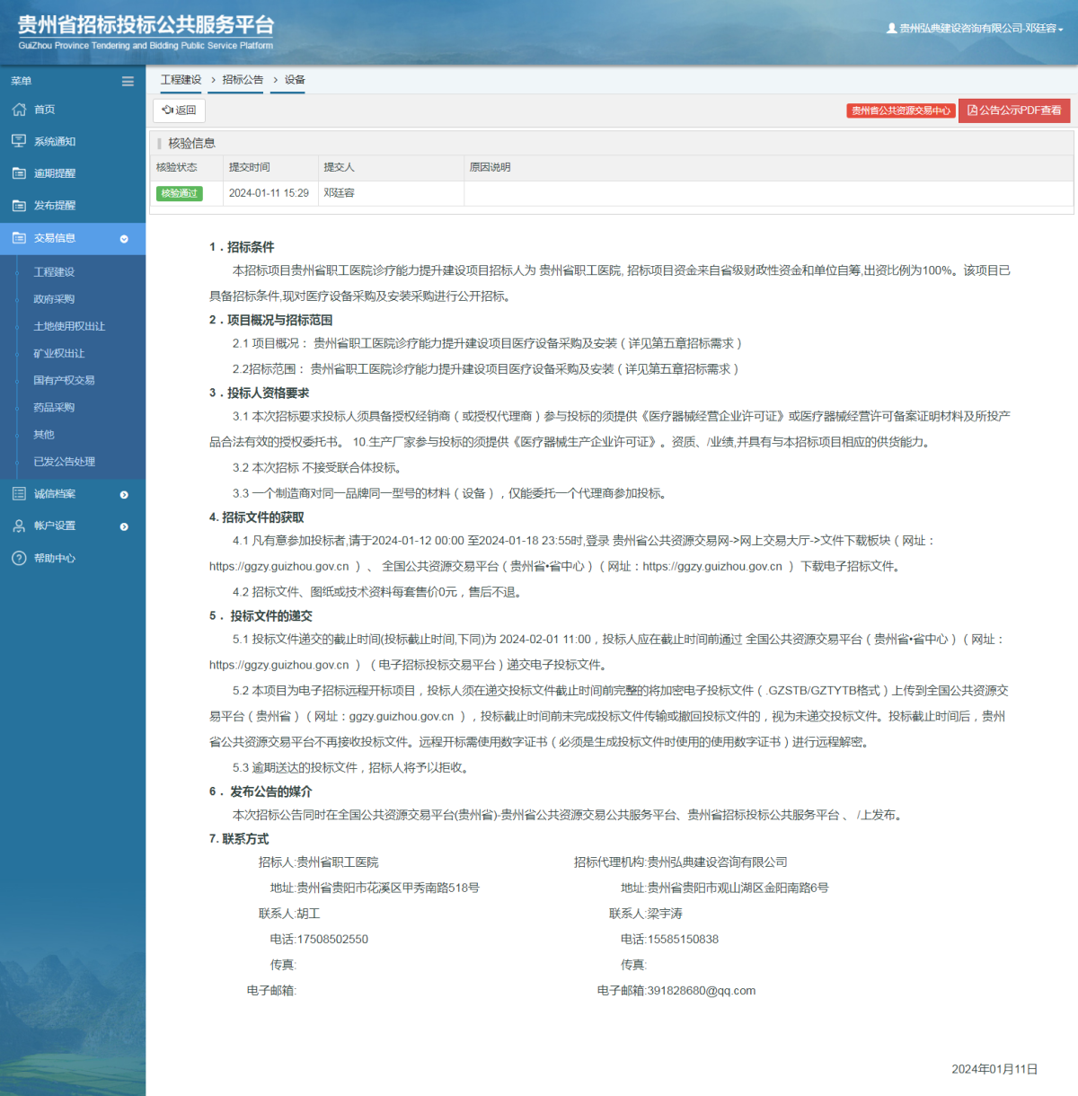Open the https://ggzy.guizhou.gov.cn link
The height and width of the screenshot is (1096, 1078).
(x=278, y=566)
